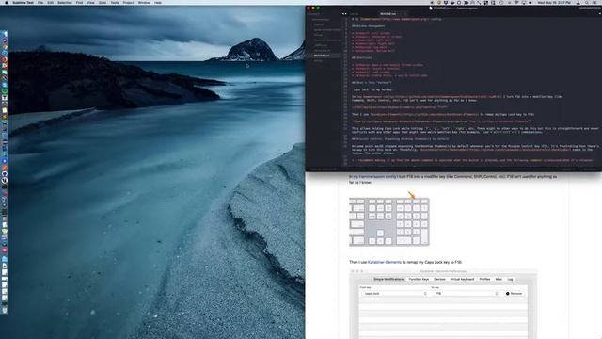Open the Project menu

click(x=128, y=2)
